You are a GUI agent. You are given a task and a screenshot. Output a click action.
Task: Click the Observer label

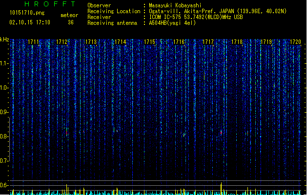[99, 5]
